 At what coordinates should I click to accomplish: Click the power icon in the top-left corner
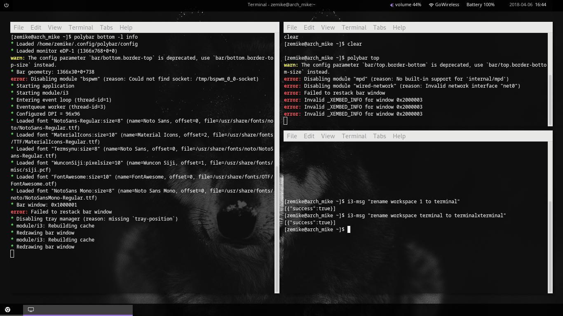(x=6, y=5)
